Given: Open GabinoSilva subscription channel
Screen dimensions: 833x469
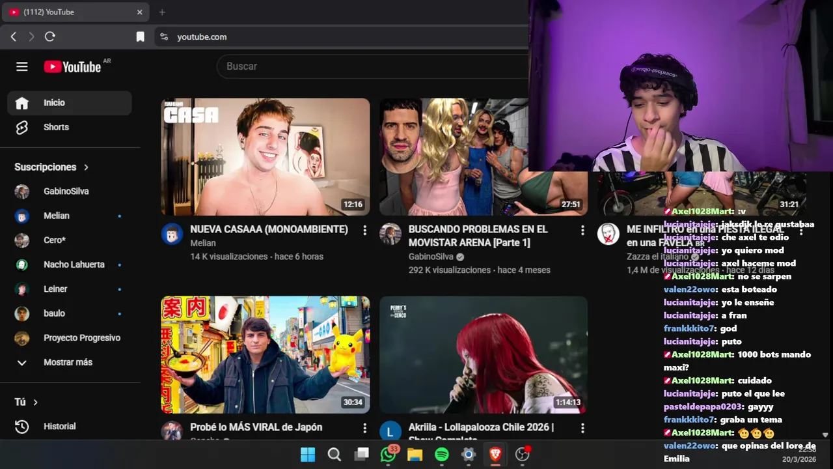Looking at the screenshot, I should point(70,192).
